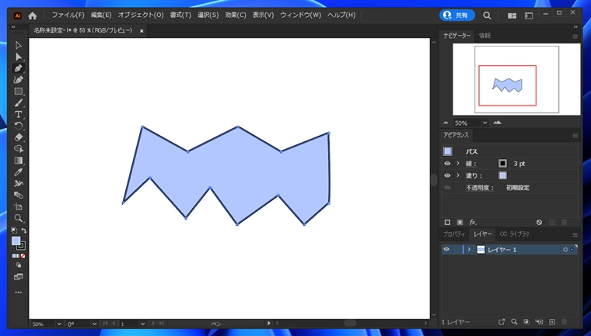Clear appearance with the circle-slash icon
The width and height of the screenshot is (591, 336).
(x=539, y=223)
